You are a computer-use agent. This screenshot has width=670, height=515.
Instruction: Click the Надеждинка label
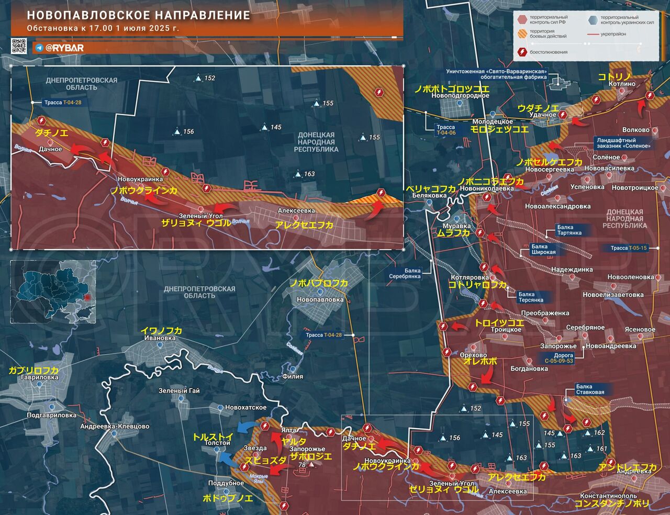coord(572,270)
